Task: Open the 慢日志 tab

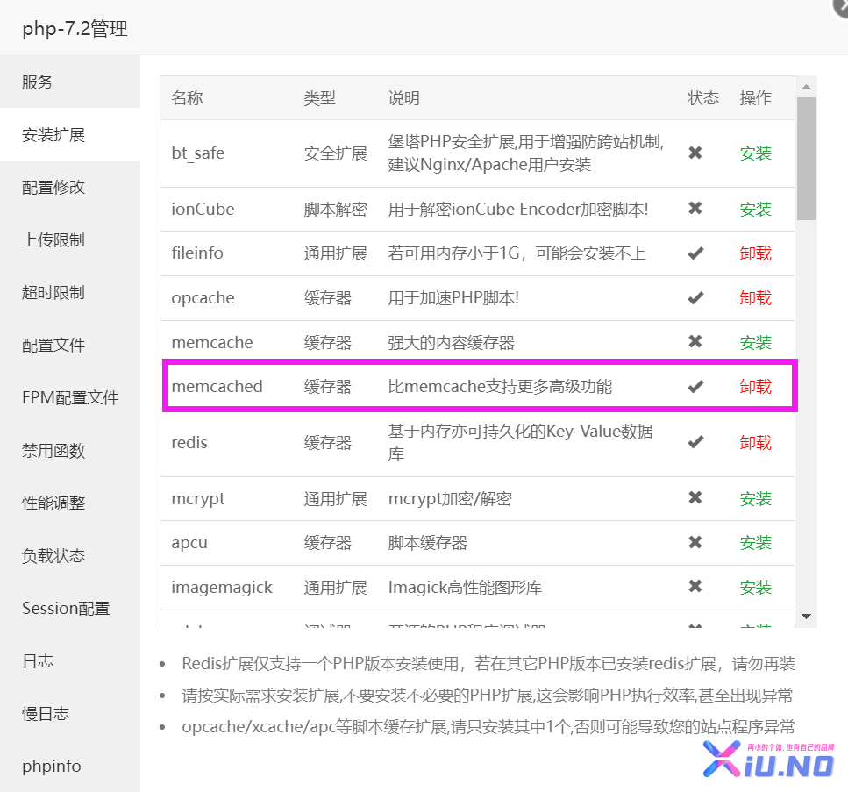Action: tap(70, 714)
